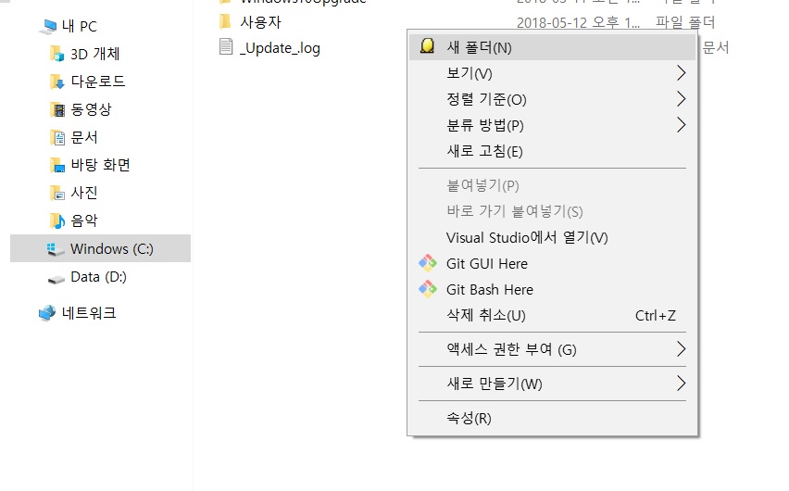This screenshot has height=491, width=789.
Task: Click the 내 PC computer icon
Action: [48, 27]
